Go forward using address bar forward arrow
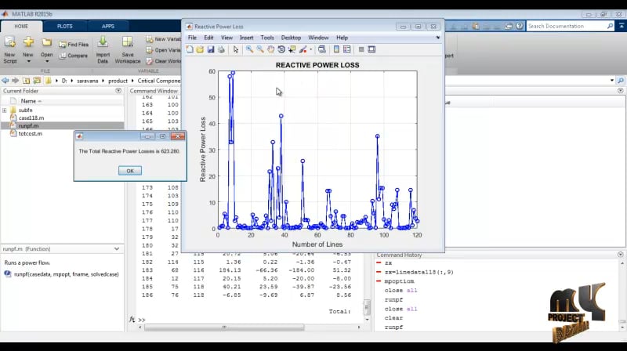Screen dimensions: 627x351 click(15, 81)
